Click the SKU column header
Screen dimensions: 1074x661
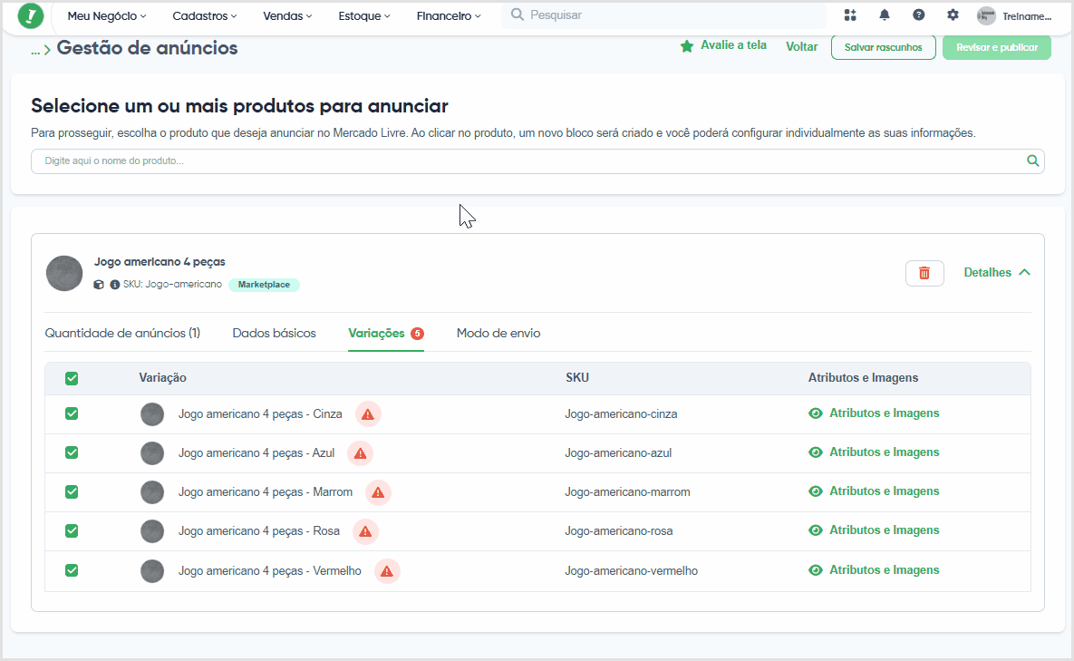coord(577,378)
